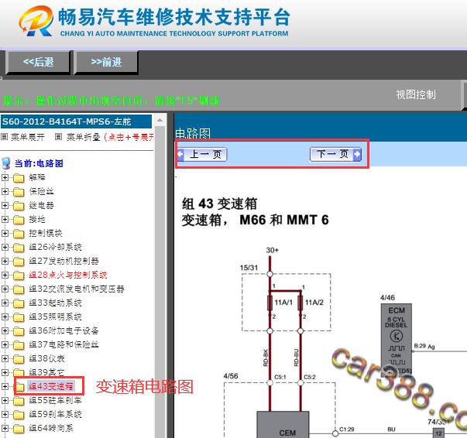Click folder icon next to 保险丝
The image size is (467, 438).
click(x=19, y=192)
